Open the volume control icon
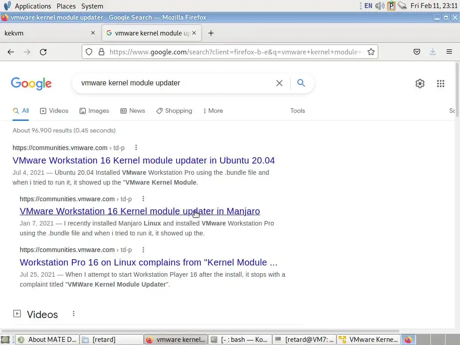Viewport: 460px width, 345px height. 380,6
